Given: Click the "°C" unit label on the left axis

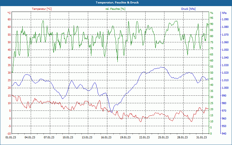Looking at the screenshot, I should tap(9, 13).
